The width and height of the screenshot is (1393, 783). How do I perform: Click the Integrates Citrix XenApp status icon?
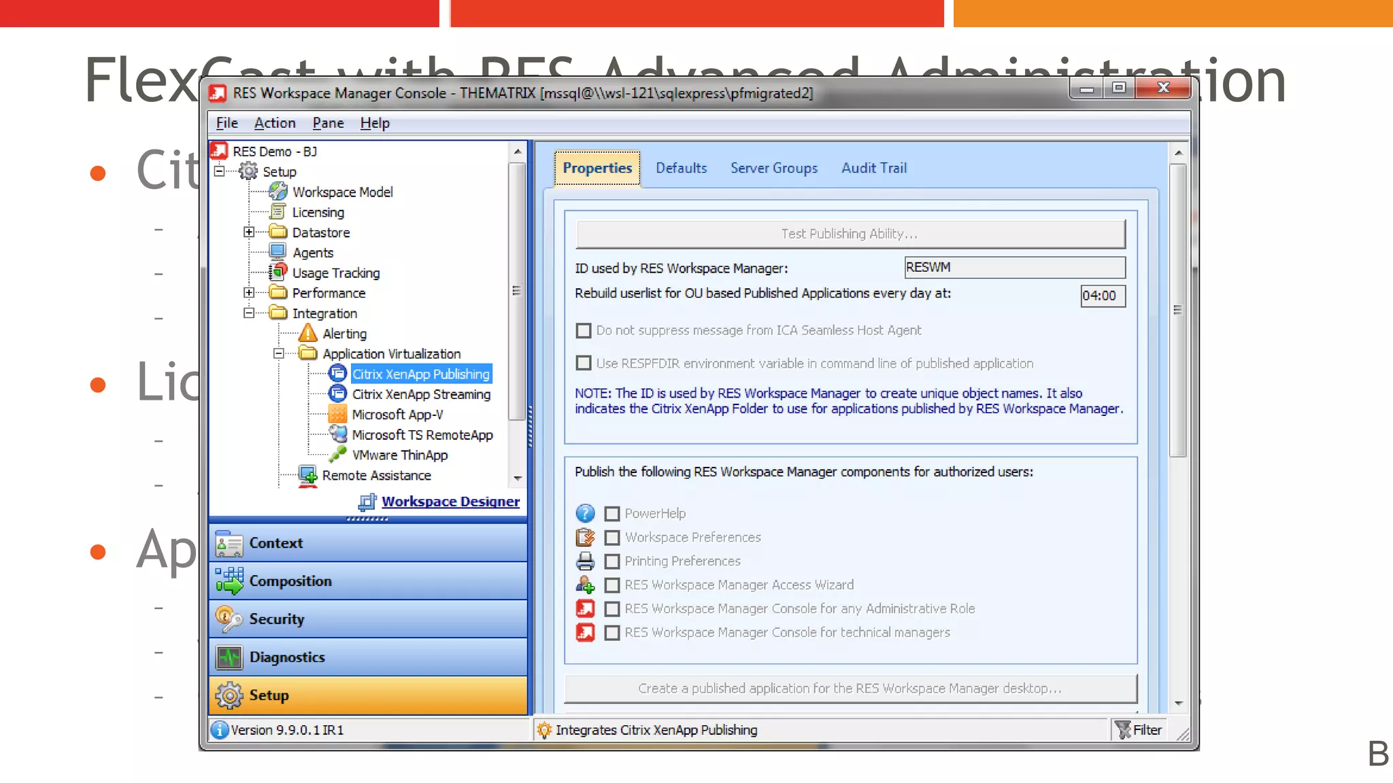544,730
